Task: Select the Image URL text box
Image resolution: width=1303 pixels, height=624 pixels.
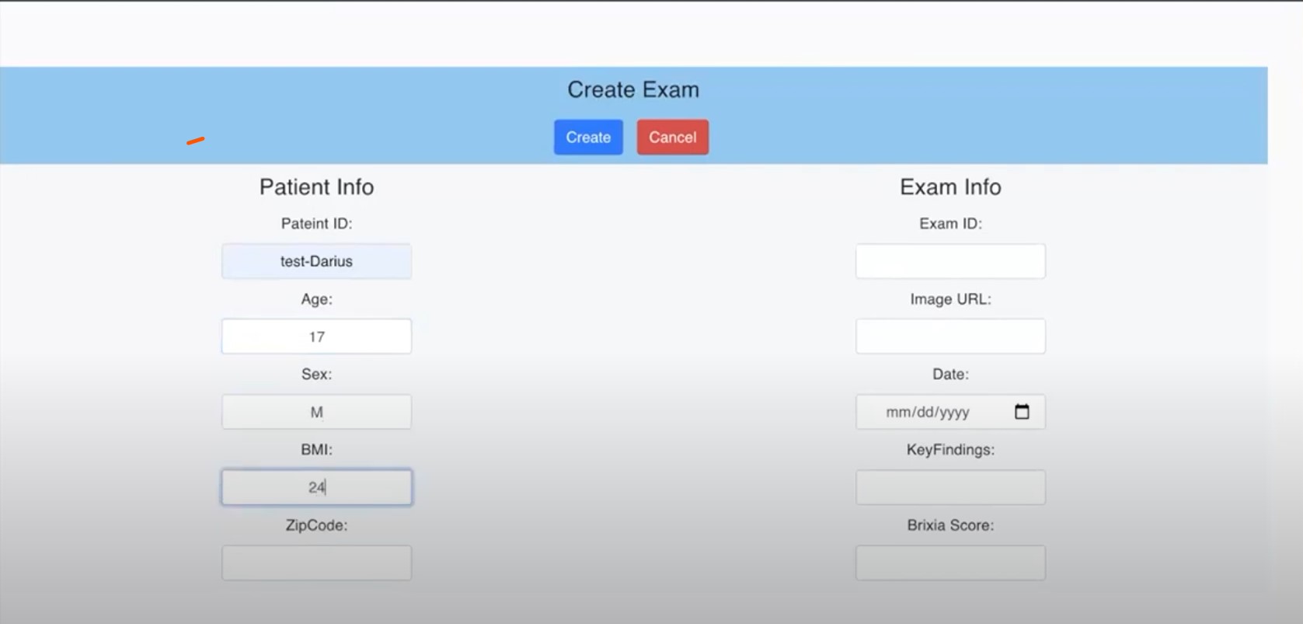Action: tap(950, 336)
